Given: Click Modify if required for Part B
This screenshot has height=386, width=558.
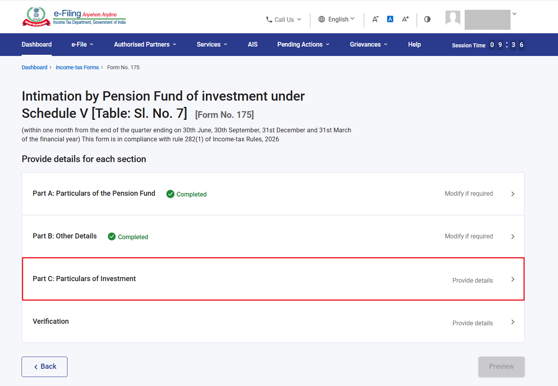Looking at the screenshot, I should point(469,236).
